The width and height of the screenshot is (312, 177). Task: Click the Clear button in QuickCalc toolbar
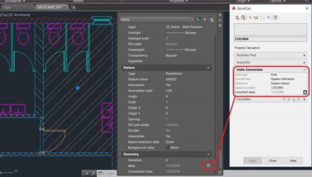click(237, 18)
